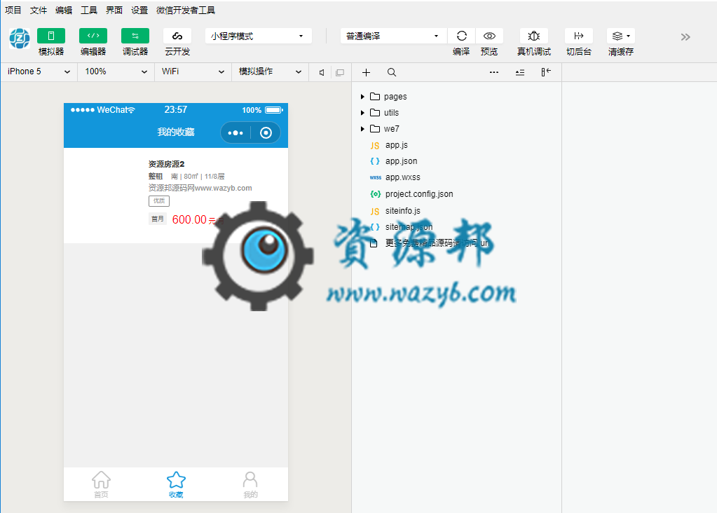The image size is (717, 513).
Task: Click the 首月 label badge
Action: (x=157, y=219)
